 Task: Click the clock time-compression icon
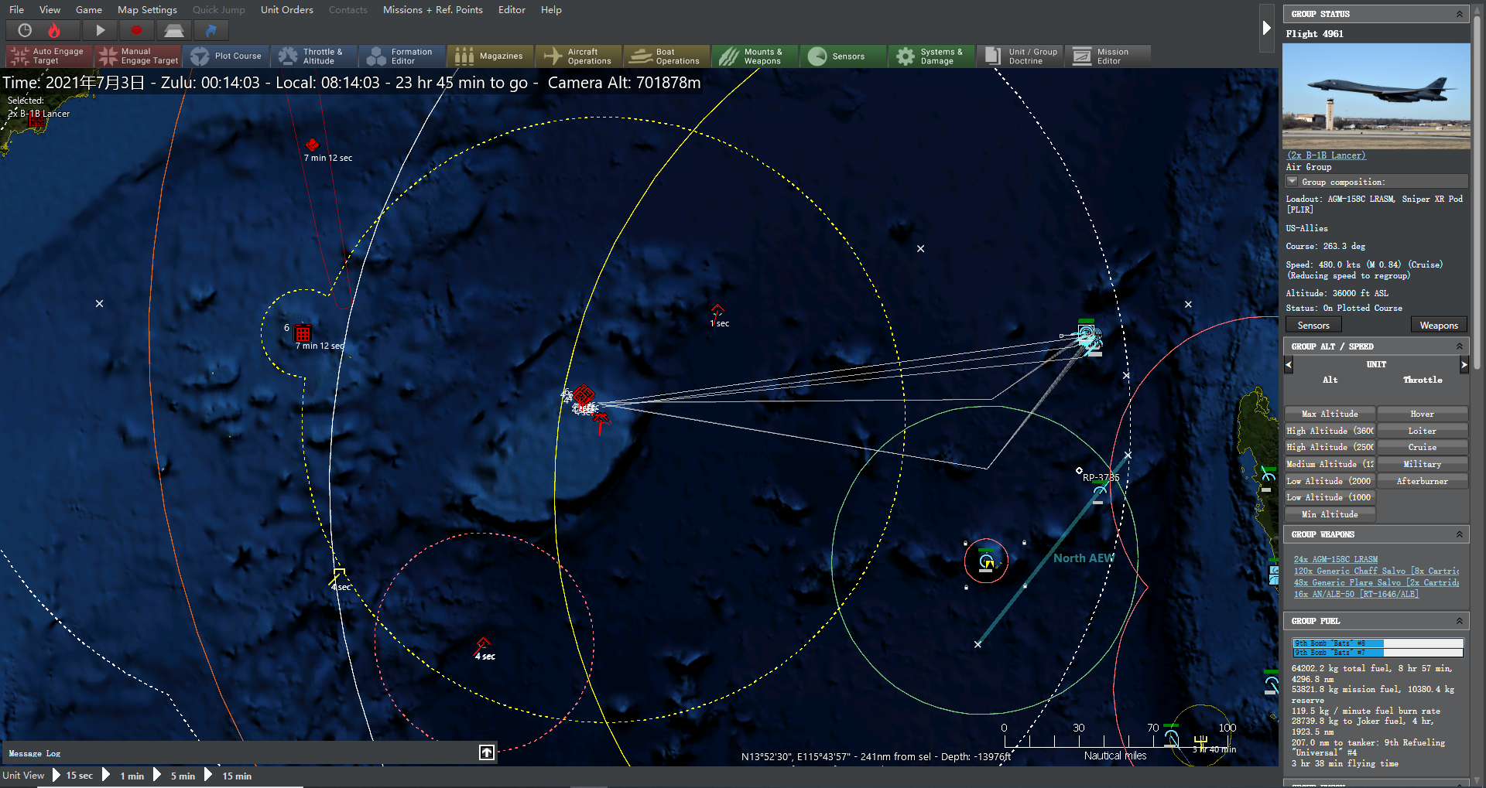[25, 30]
